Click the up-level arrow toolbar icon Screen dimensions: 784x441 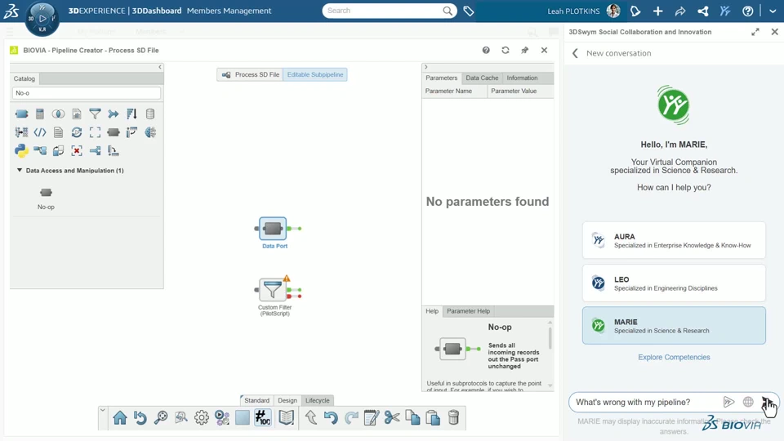(311, 417)
